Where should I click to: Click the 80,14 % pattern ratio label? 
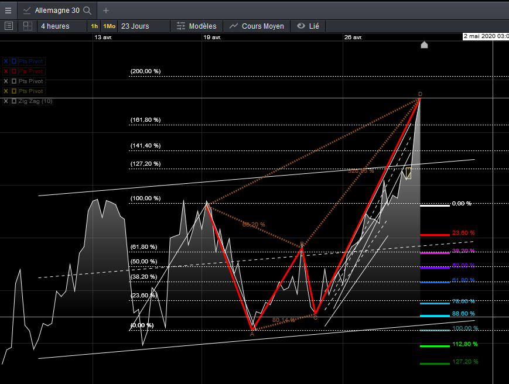283,320
